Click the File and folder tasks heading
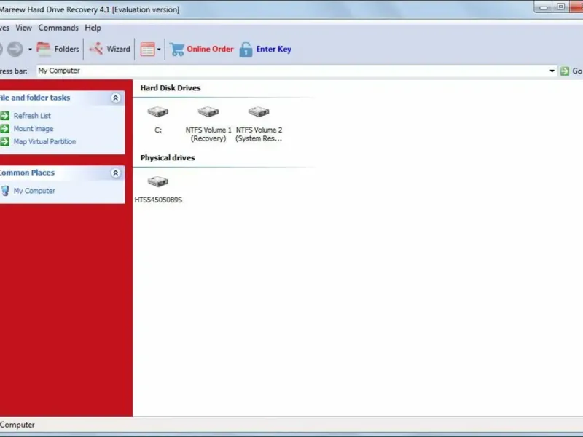 [x=35, y=98]
